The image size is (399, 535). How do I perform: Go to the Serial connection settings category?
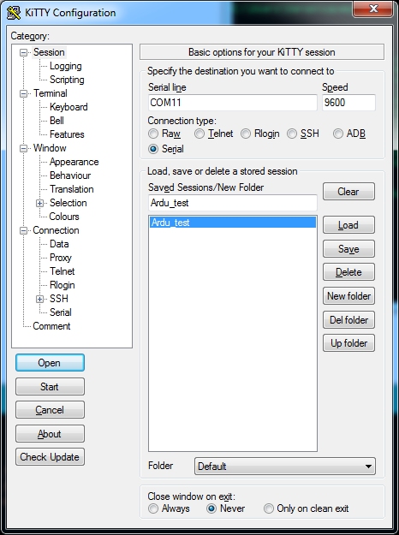[x=61, y=312]
